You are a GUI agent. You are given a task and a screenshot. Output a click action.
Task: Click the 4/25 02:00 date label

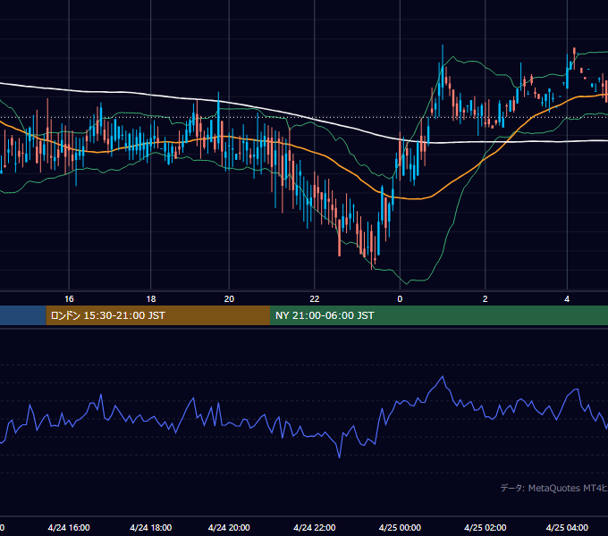pyautogui.click(x=486, y=527)
